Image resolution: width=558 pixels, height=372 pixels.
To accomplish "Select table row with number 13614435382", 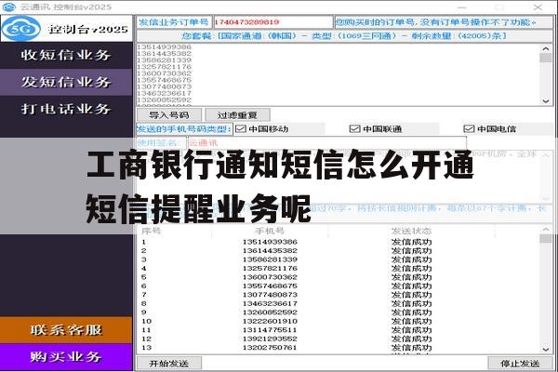I will coord(339,250).
